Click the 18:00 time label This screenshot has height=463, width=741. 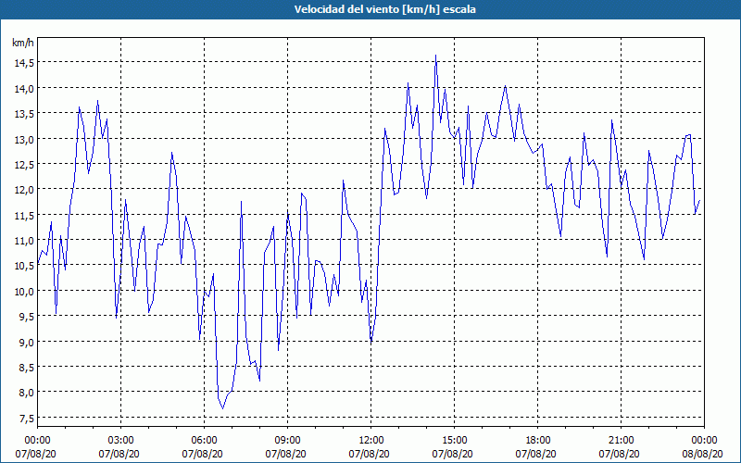[x=537, y=441]
